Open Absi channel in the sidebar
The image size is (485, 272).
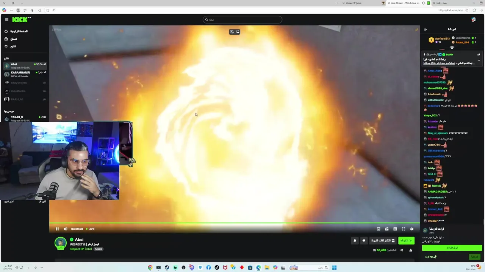[x=25, y=66]
